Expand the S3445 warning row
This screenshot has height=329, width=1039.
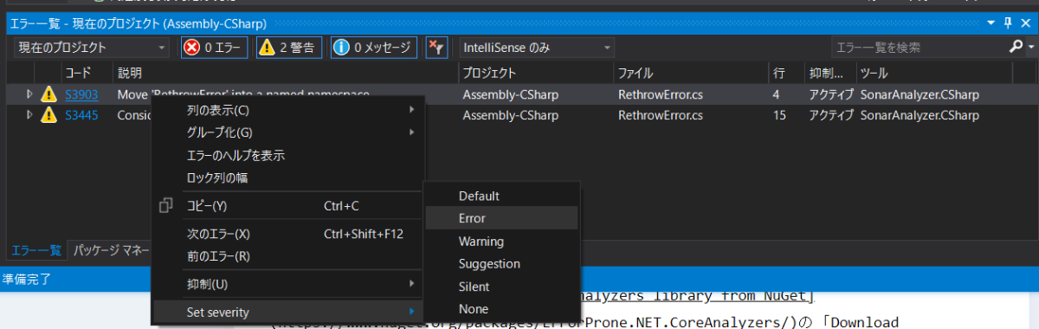coord(29,114)
